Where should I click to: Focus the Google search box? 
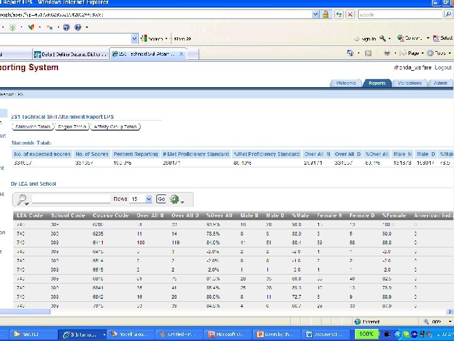tap(400, 14)
